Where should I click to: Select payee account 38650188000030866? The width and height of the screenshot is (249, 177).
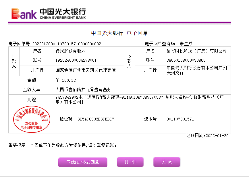pos(186,60)
